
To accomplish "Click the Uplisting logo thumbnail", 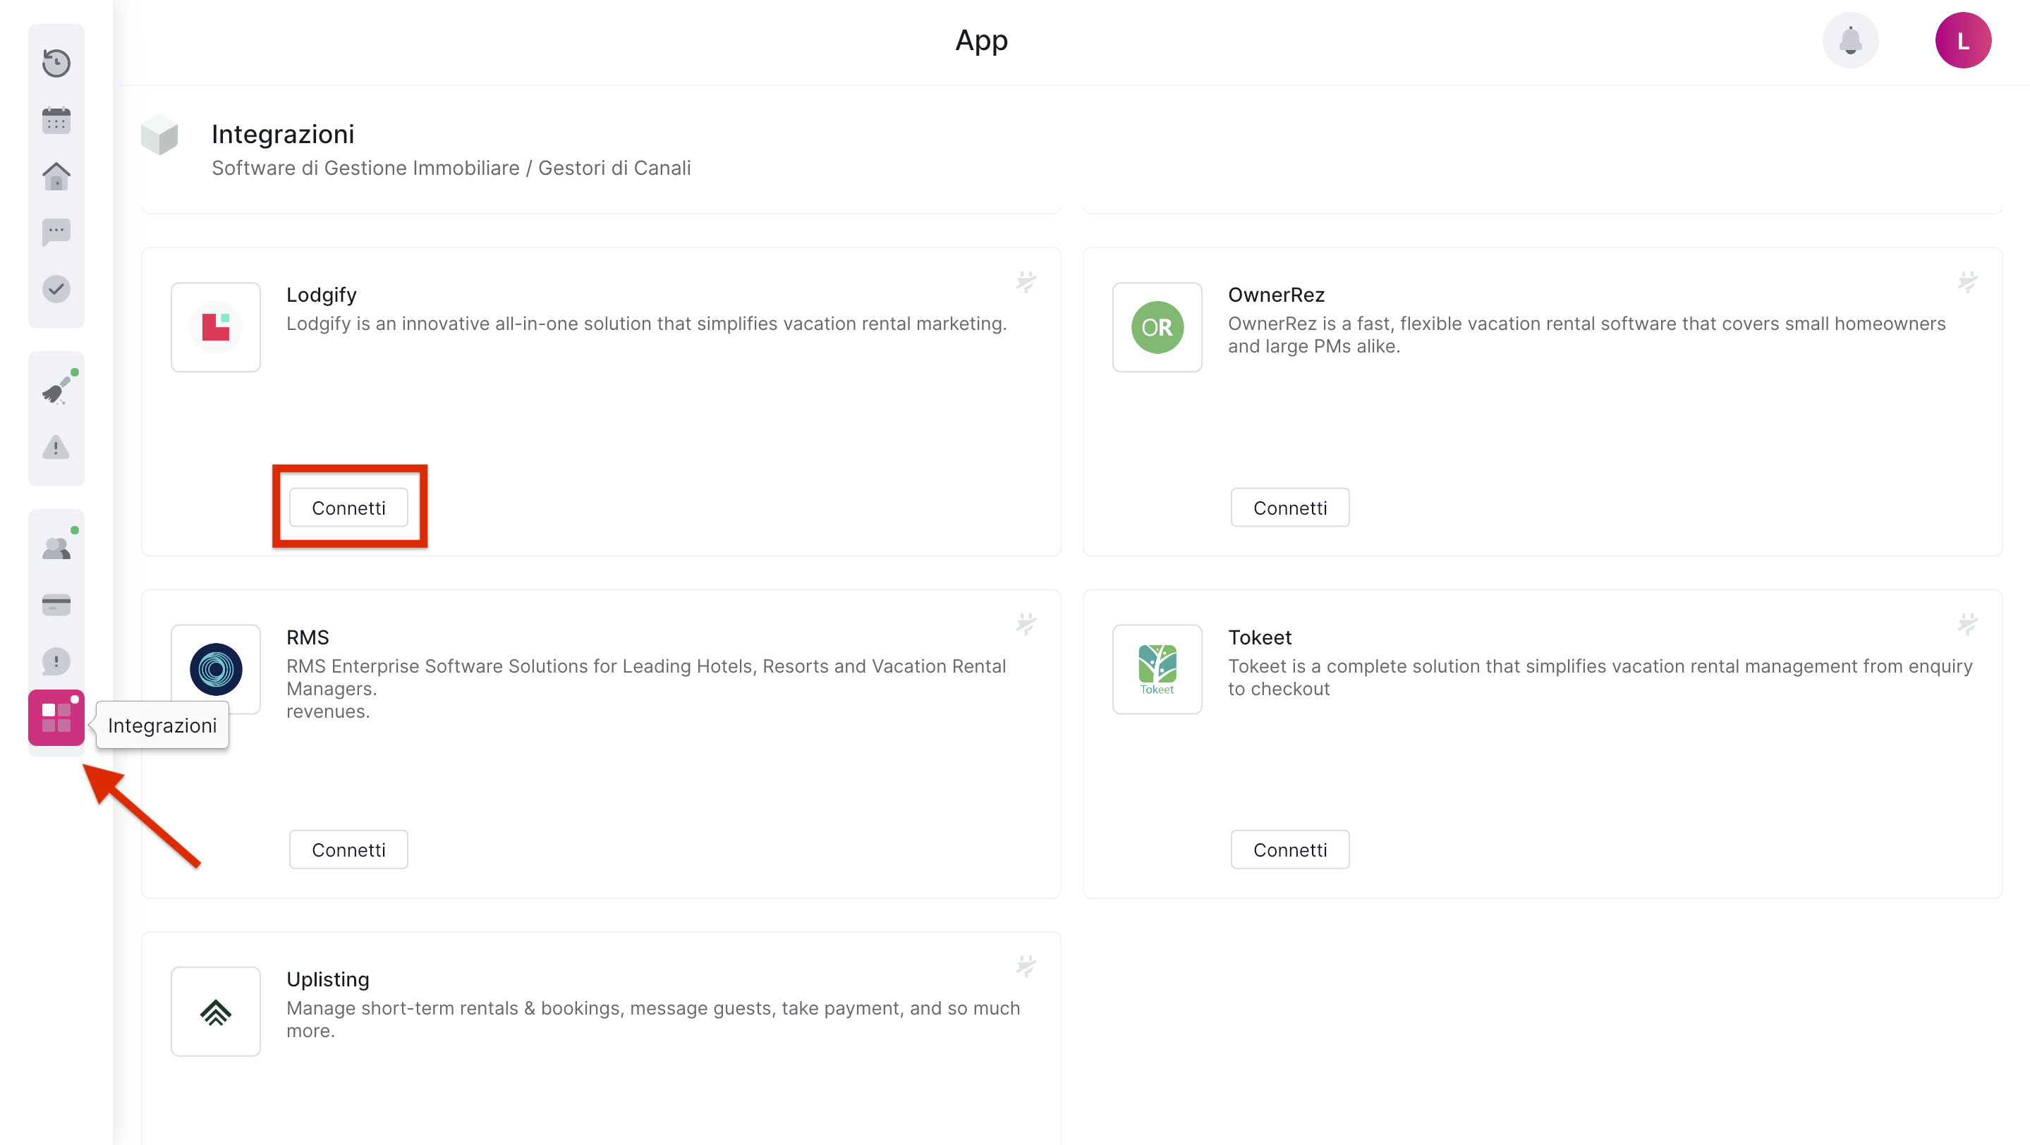I will 215,1012.
